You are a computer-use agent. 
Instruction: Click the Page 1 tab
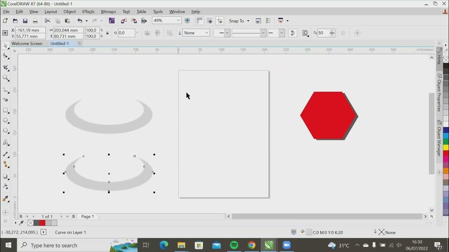(x=87, y=217)
